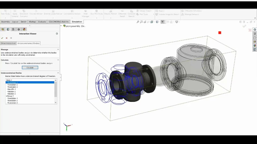The image size is (257, 144).
Task: Open the Hide/Show Items dropdown arrow
Action: coord(165,22)
